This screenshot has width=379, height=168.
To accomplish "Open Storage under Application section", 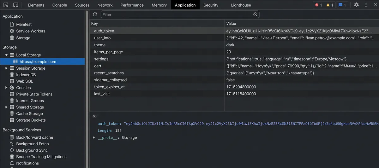I will point(23,38).
